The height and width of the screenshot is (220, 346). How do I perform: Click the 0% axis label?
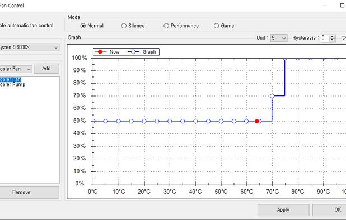coord(80,184)
